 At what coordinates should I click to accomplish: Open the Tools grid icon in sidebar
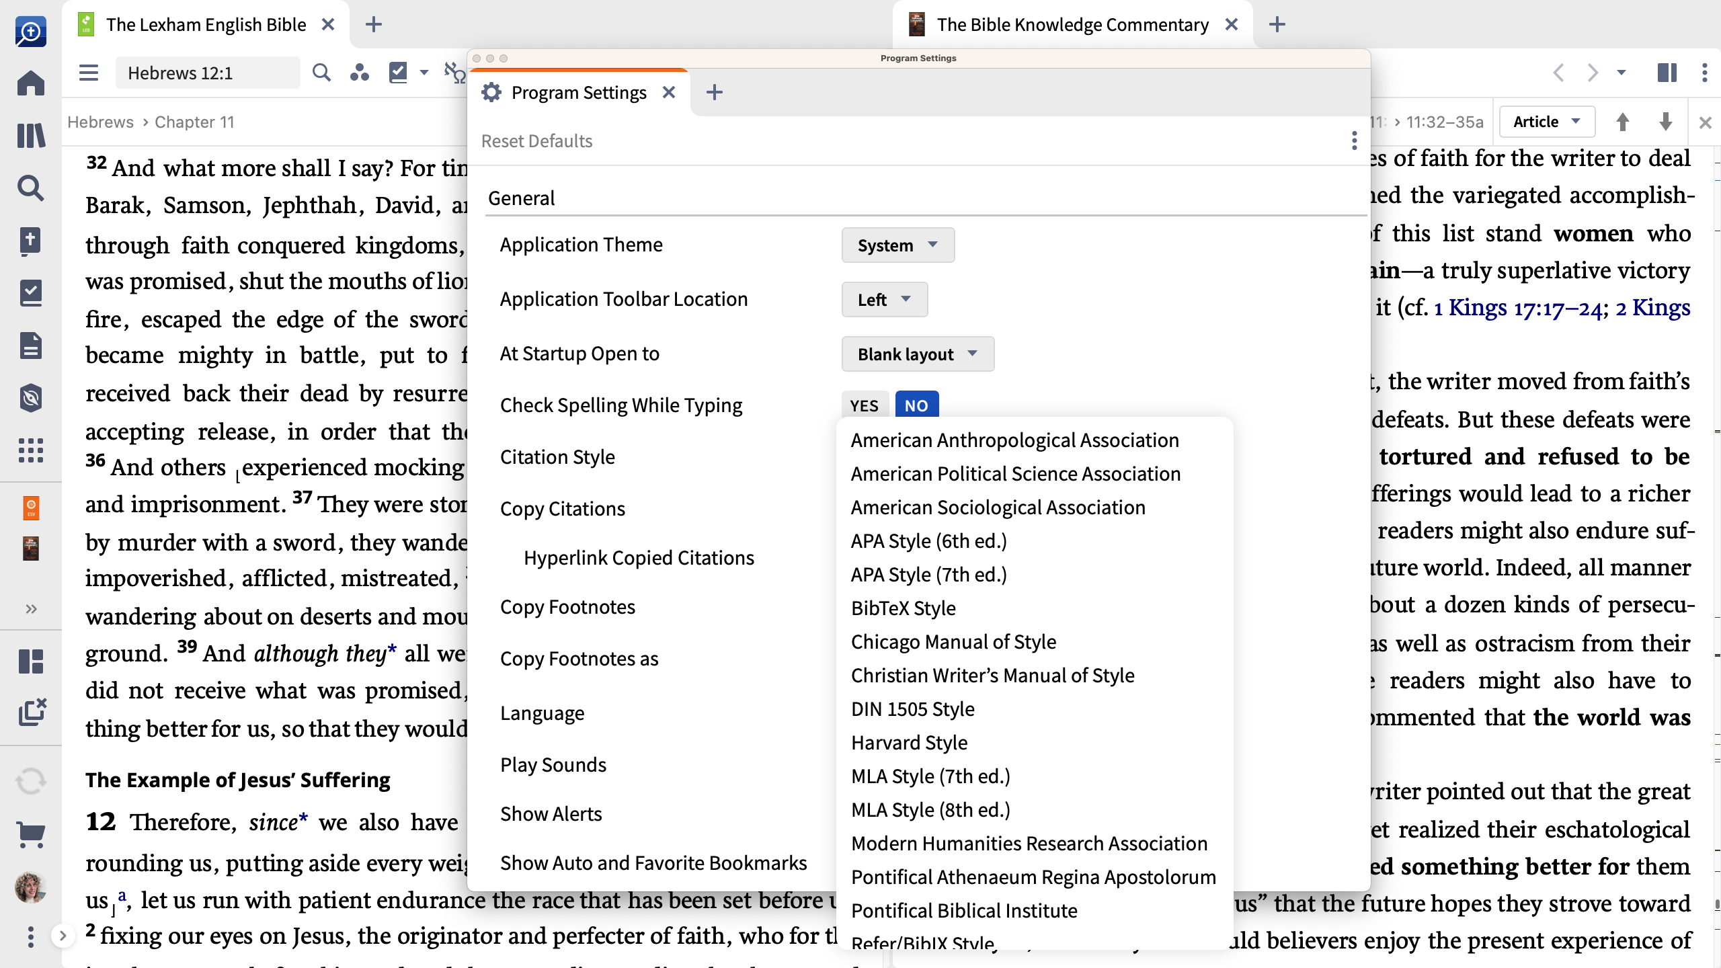[31, 450]
